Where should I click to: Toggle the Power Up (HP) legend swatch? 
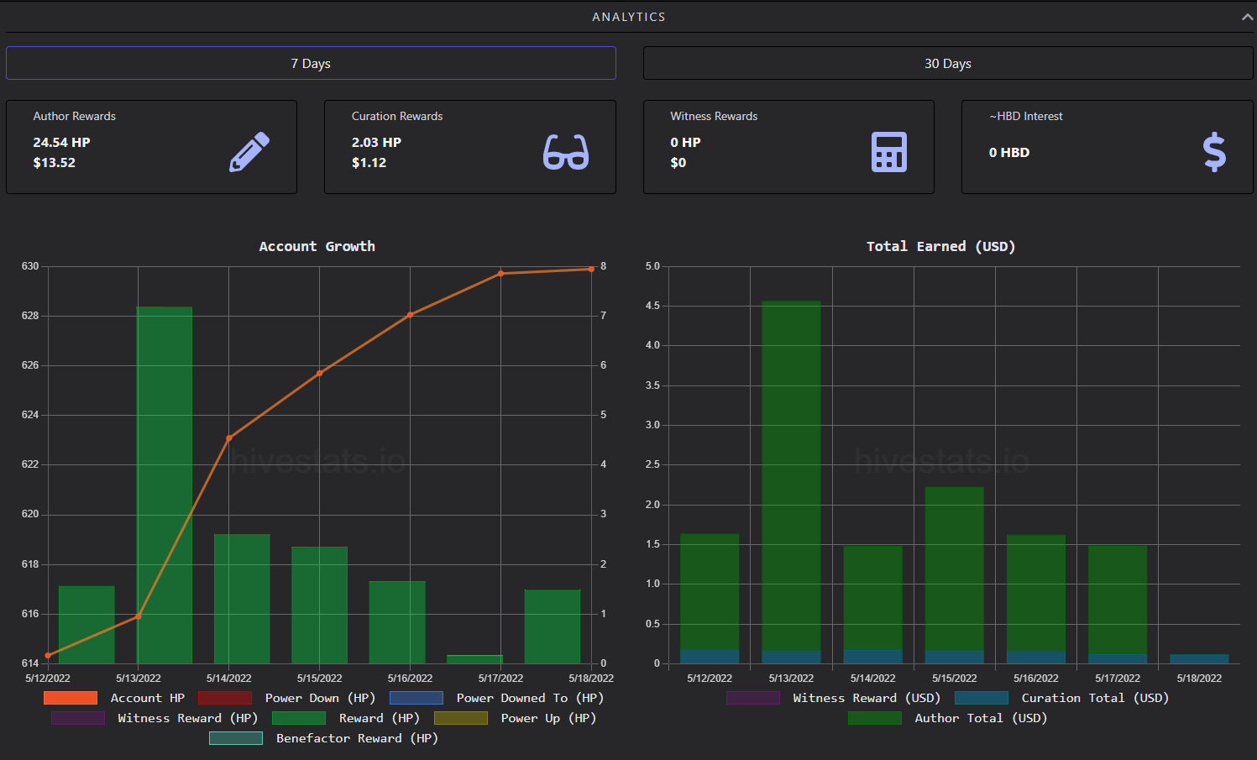tap(461, 718)
